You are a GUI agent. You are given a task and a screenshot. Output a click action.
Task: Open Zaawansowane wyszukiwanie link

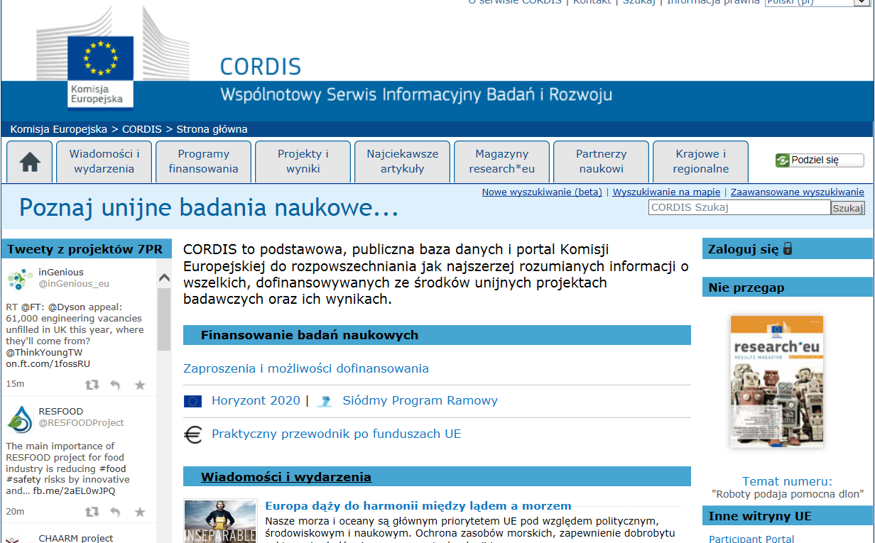798,192
